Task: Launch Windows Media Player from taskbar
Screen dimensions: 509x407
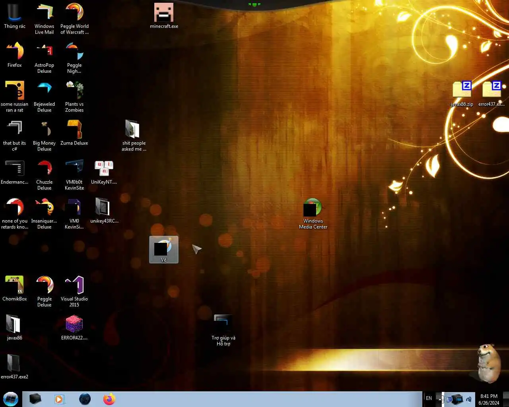Action: [59, 399]
